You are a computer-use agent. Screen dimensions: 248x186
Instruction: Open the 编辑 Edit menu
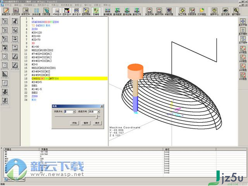point(17,5)
